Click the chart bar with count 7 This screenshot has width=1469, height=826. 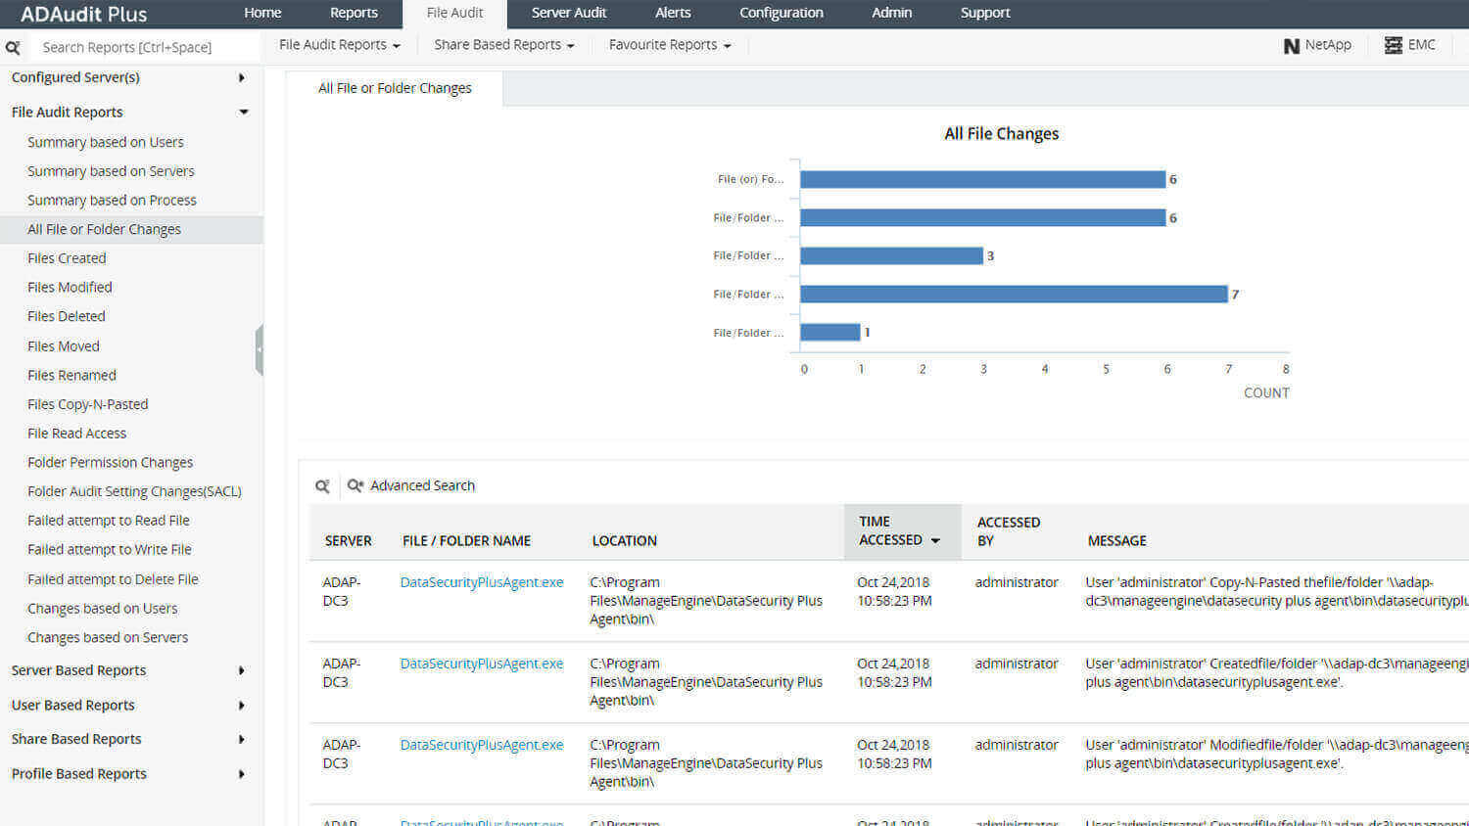tap(1013, 294)
